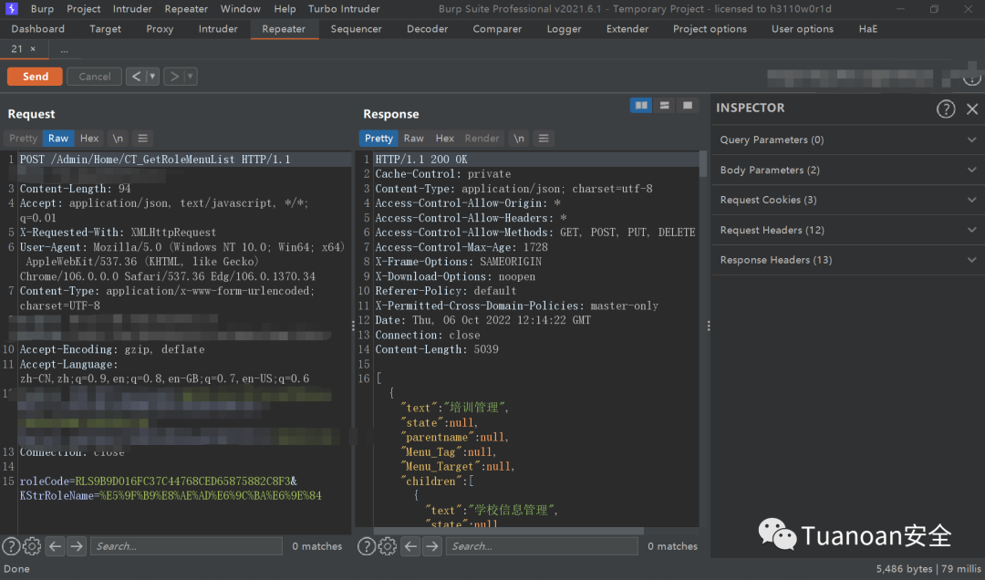This screenshot has width=985, height=580.
Task: Open the Burp menu
Action: click(x=42, y=9)
